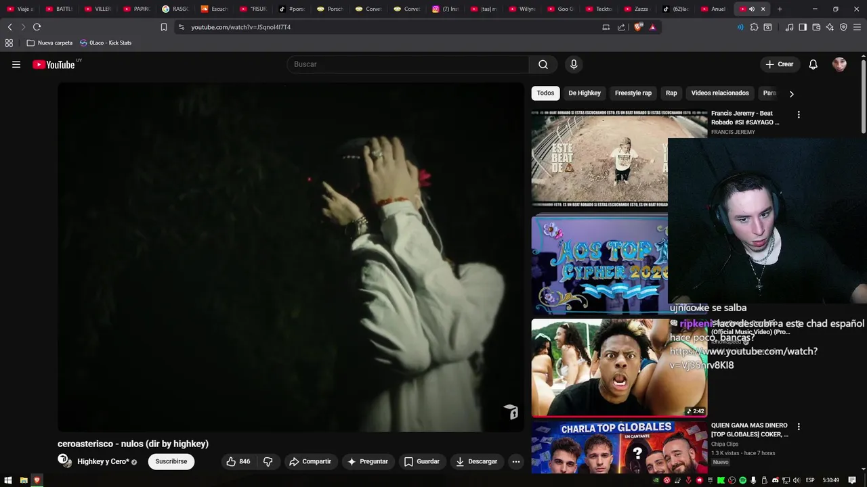Open Brave VPN shield icon

(843, 27)
